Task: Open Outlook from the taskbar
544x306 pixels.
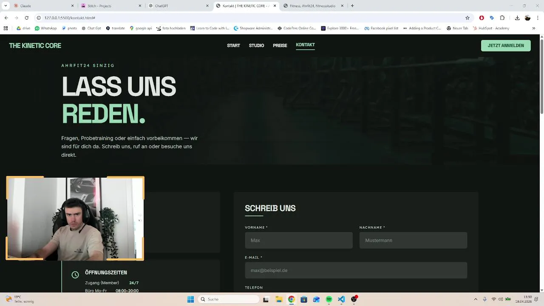Action: point(316,299)
